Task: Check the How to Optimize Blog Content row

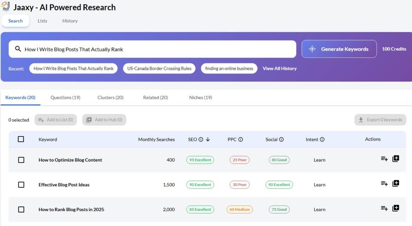Action: pos(21,160)
